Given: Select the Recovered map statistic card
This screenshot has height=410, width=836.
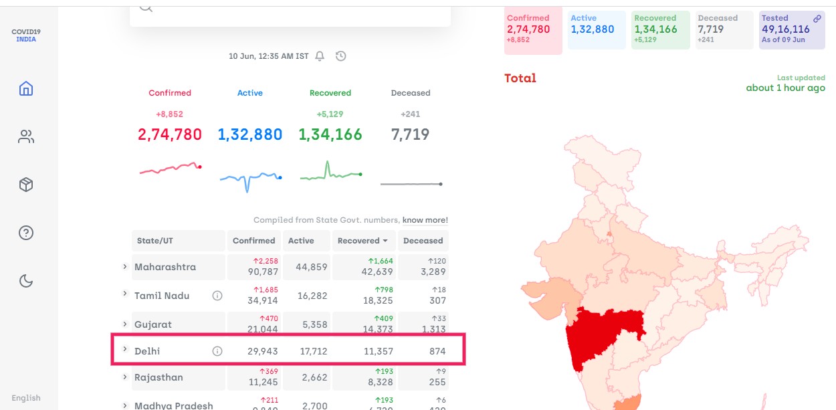Looking at the screenshot, I should click(660, 30).
